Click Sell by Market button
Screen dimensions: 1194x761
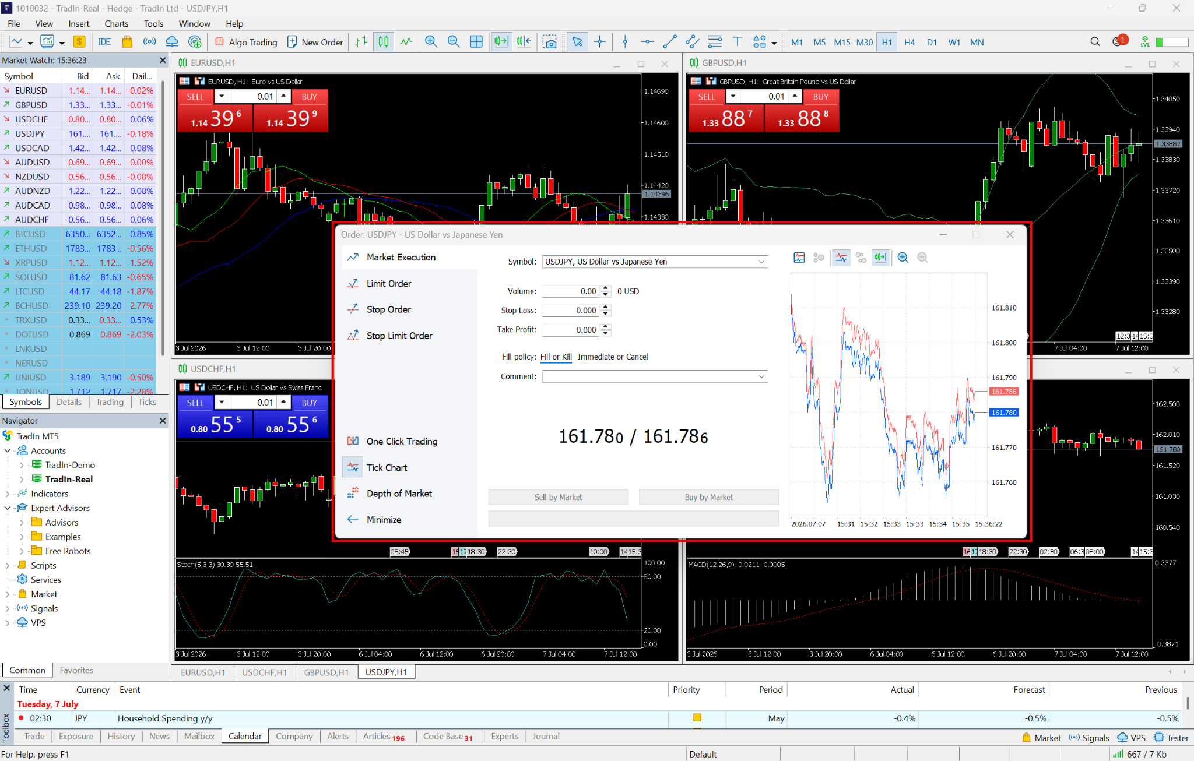(558, 497)
